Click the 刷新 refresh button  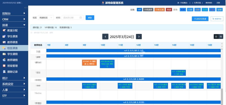click(x=90, y=17)
